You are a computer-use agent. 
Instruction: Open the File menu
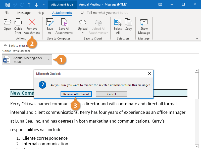click(x=7, y=13)
